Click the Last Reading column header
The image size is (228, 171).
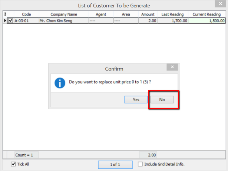click(173, 14)
